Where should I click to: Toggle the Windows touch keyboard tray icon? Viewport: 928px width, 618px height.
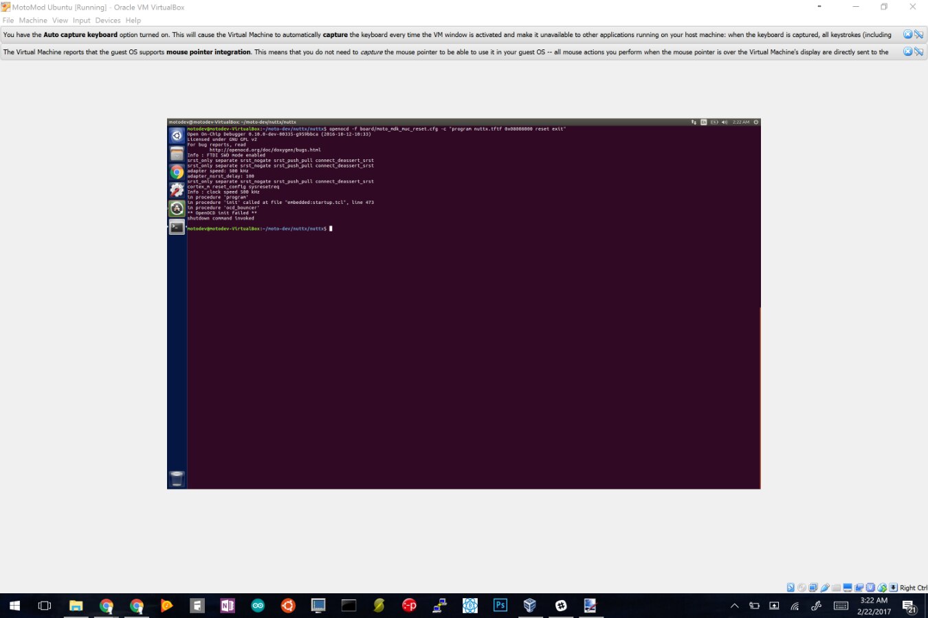pos(841,606)
